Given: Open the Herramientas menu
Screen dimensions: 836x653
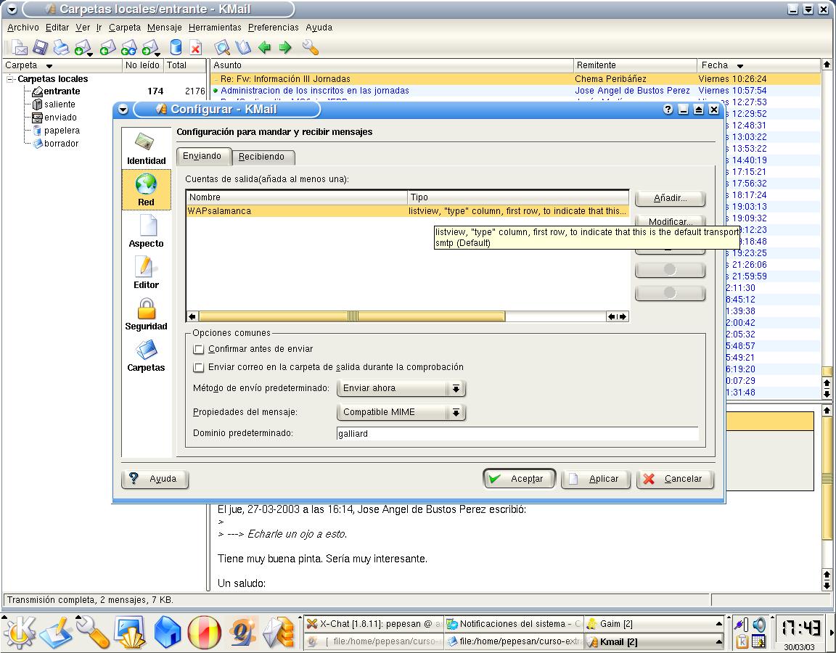Looking at the screenshot, I should pos(215,28).
